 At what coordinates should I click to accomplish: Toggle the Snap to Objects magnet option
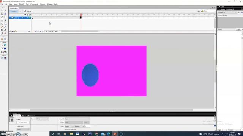(5, 58)
